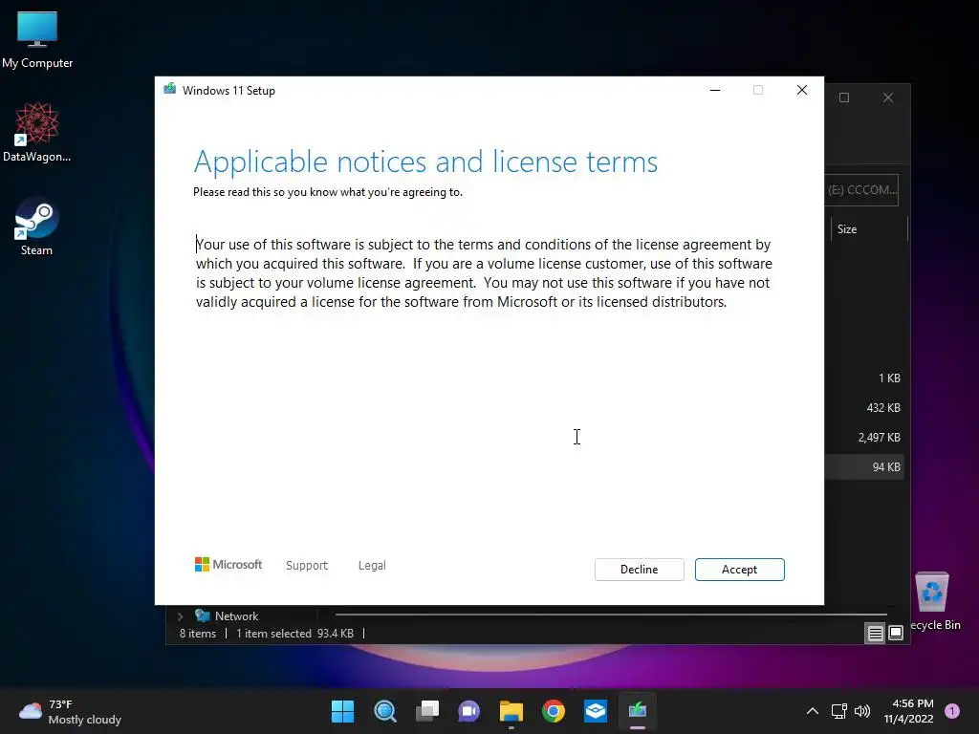Launch the Steam desktop shortcut

pos(37,227)
